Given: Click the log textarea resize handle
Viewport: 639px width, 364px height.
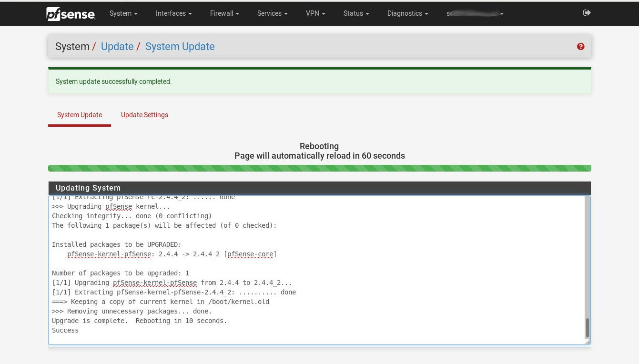Looking at the screenshot, I should pyautogui.click(x=587, y=341).
